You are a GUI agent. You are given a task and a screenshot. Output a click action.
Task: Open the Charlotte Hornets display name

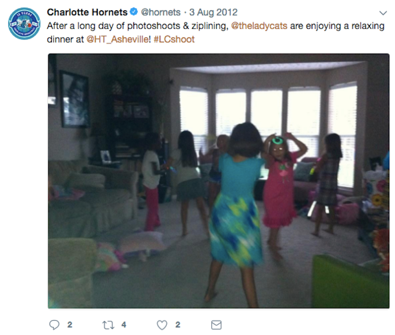87,12
